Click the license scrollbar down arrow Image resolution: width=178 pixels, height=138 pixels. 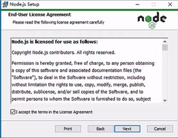[165, 100]
